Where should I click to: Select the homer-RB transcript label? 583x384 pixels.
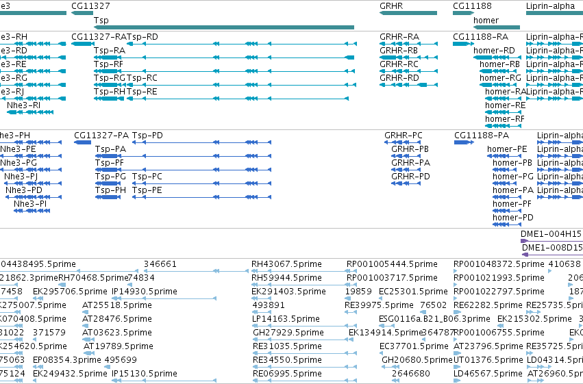click(x=499, y=64)
